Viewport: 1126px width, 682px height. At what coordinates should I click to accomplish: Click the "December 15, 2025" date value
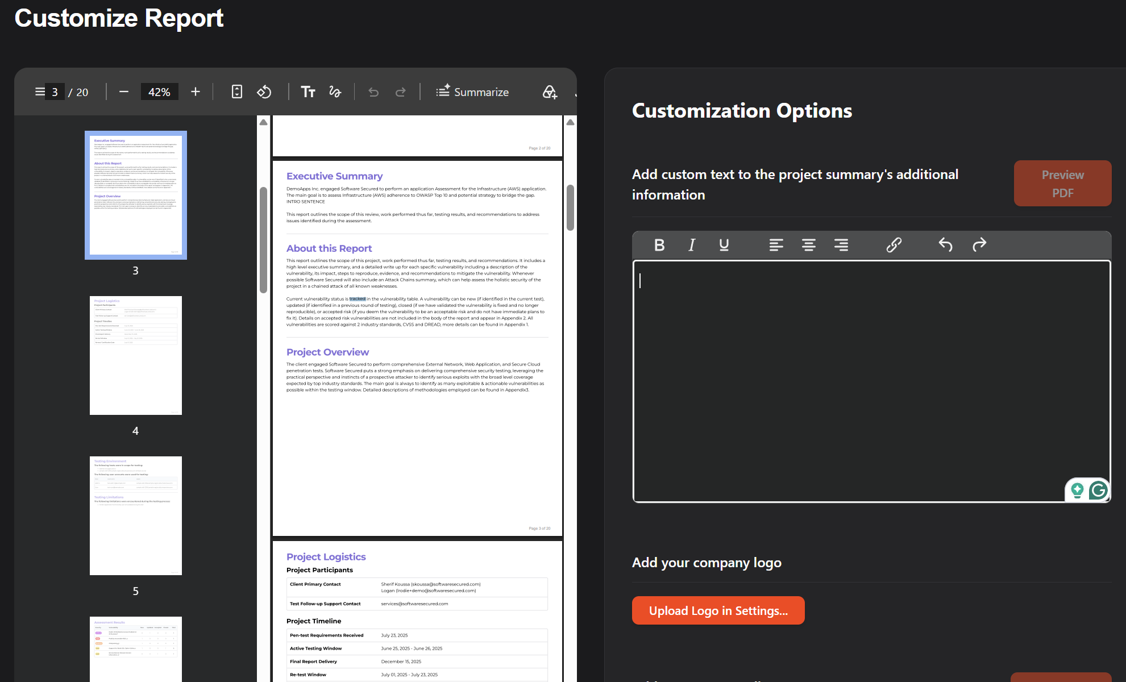[x=401, y=662]
